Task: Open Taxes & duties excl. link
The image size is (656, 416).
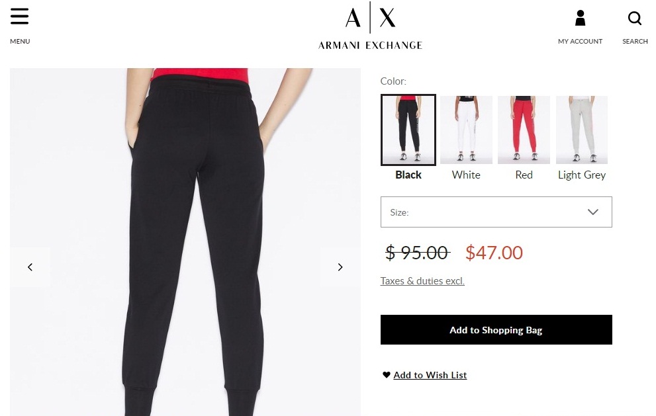Action: coord(422,281)
